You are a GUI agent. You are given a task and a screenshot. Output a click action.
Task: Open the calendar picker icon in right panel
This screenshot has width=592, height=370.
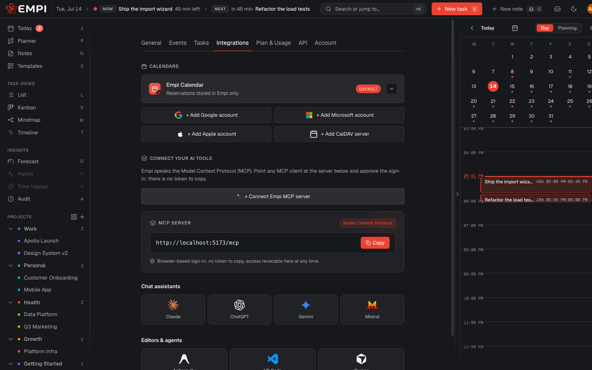click(x=515, y=28)
